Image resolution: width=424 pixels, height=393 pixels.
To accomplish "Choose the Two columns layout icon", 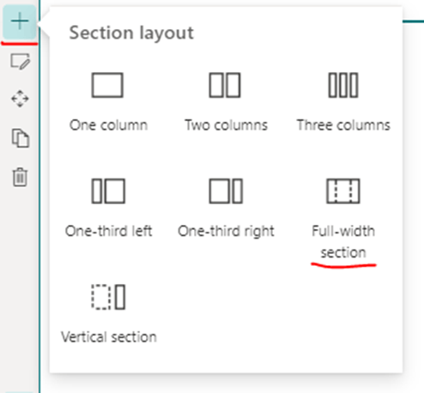I will pos(225,85).
